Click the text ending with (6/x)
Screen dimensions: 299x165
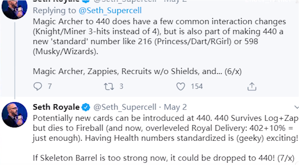tap(137, 72)
